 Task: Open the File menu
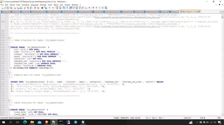(2, 5)
